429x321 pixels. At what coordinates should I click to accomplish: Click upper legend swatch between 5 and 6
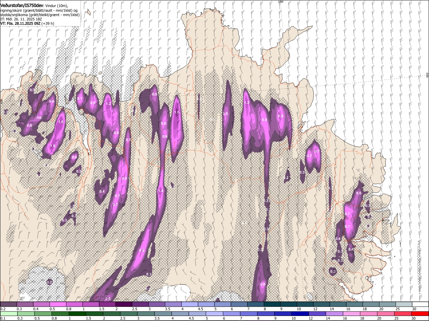click(223, 304)
